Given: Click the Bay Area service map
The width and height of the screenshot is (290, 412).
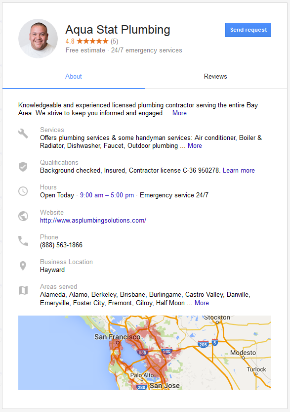Looking at the screenshot, I should pyautogui.click(x=145, y=353).
